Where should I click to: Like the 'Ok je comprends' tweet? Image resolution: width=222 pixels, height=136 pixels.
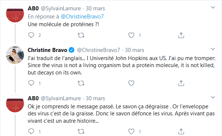(x=131, y=132)
